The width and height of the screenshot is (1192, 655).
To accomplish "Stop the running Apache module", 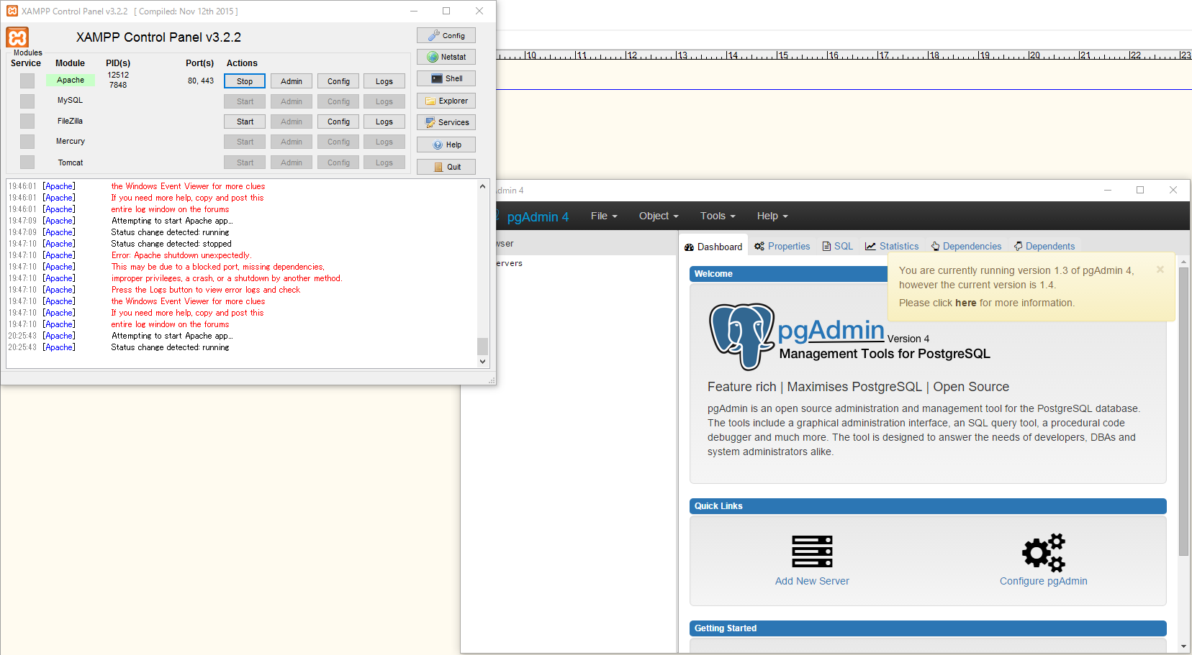I will pos(244,81).
